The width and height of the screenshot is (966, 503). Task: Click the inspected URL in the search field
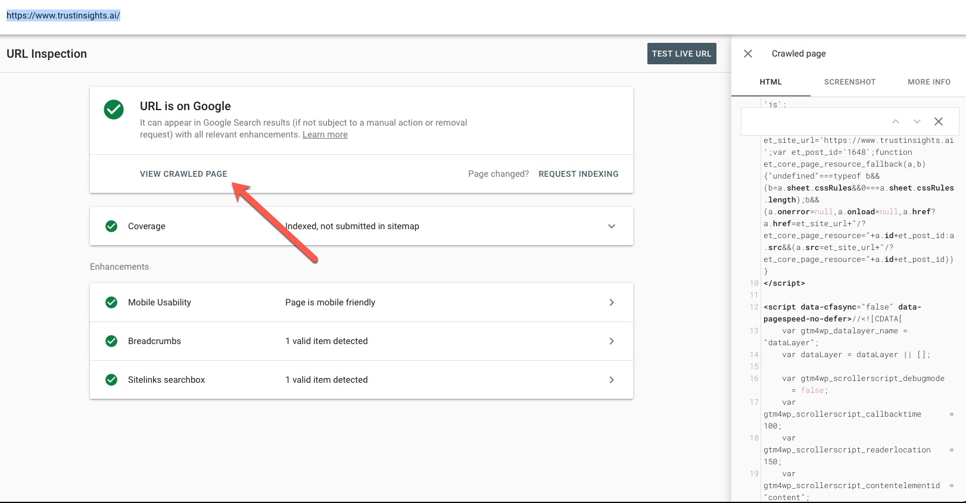63,15
